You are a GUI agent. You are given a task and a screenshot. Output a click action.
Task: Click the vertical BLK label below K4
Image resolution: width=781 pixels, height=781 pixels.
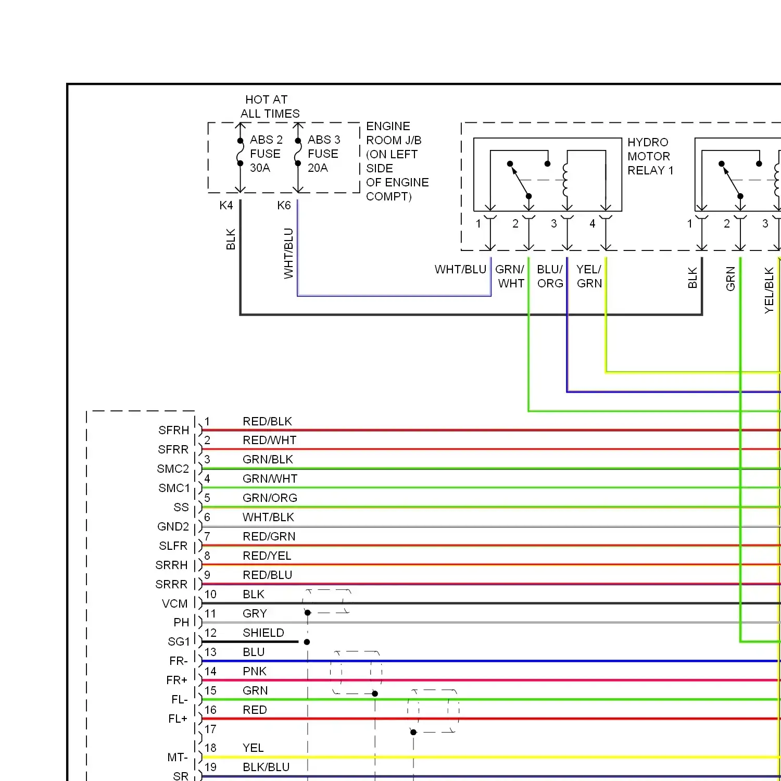click(231, 239)
